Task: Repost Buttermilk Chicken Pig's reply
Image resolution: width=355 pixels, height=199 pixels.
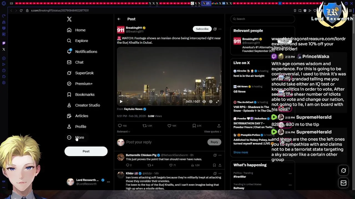Action: click(x=150, y=165)
